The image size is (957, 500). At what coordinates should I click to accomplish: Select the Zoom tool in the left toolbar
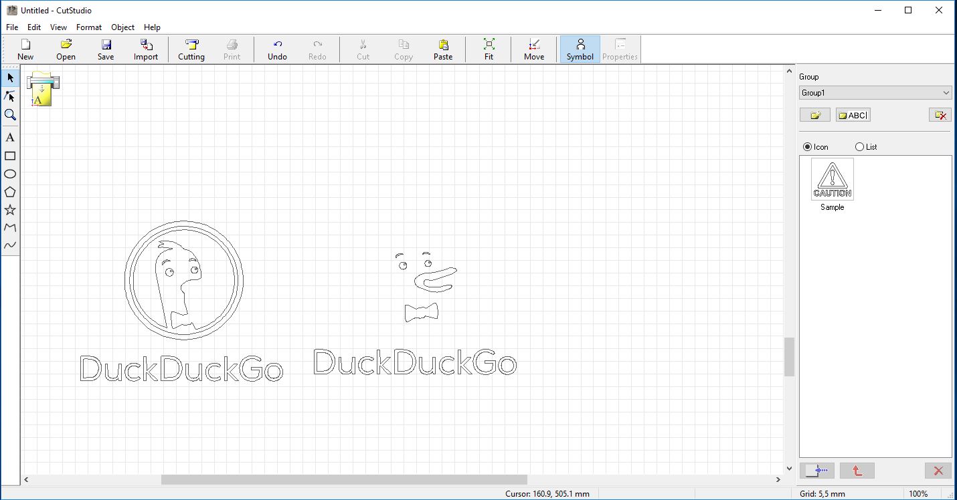[x=10, y=115]
